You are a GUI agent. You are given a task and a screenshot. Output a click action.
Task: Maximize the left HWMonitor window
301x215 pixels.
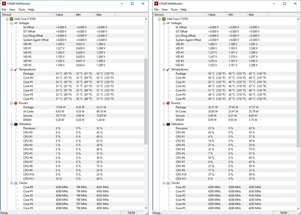[x=132, y=4]
